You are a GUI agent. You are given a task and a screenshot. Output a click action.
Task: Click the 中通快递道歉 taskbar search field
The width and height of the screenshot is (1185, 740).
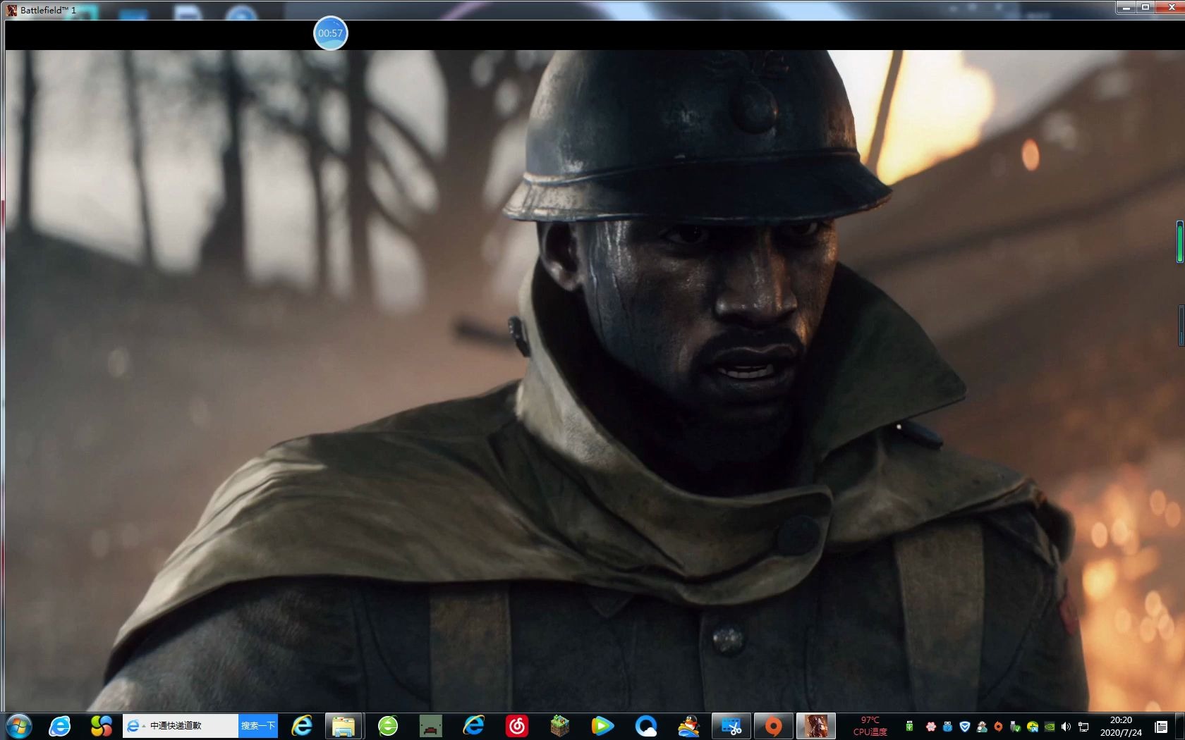click(x=180, y=726)
